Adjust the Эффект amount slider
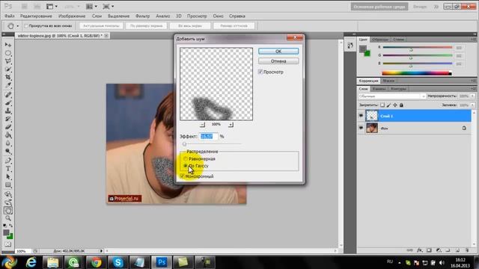This screenshot has width=479, height=269. point(184,144)
